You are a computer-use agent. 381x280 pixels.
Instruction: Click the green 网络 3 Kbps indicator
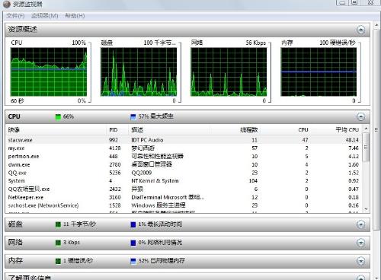click(58, 243)
